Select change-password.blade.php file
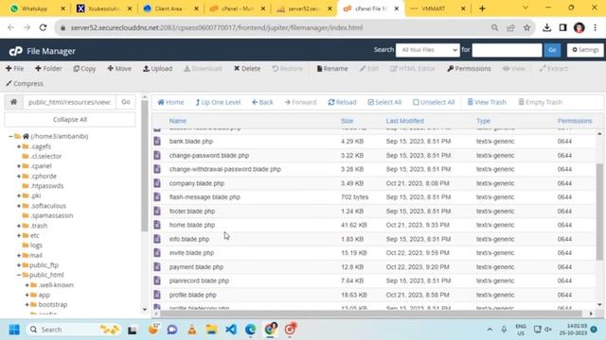 click(x=209, y=155)
